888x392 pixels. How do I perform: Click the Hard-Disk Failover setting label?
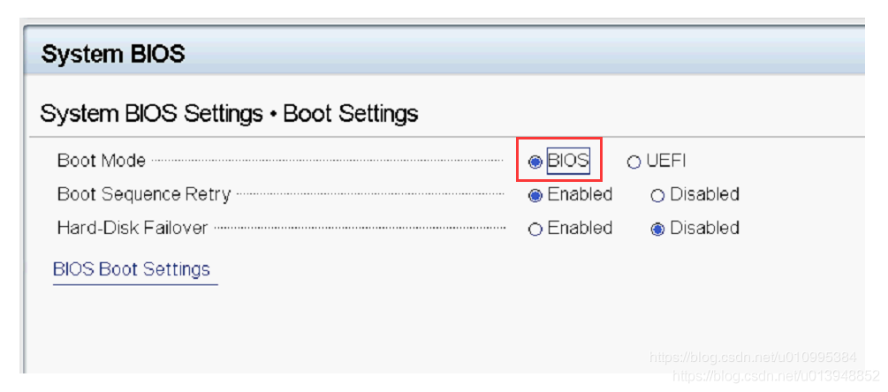pos(132,228)
